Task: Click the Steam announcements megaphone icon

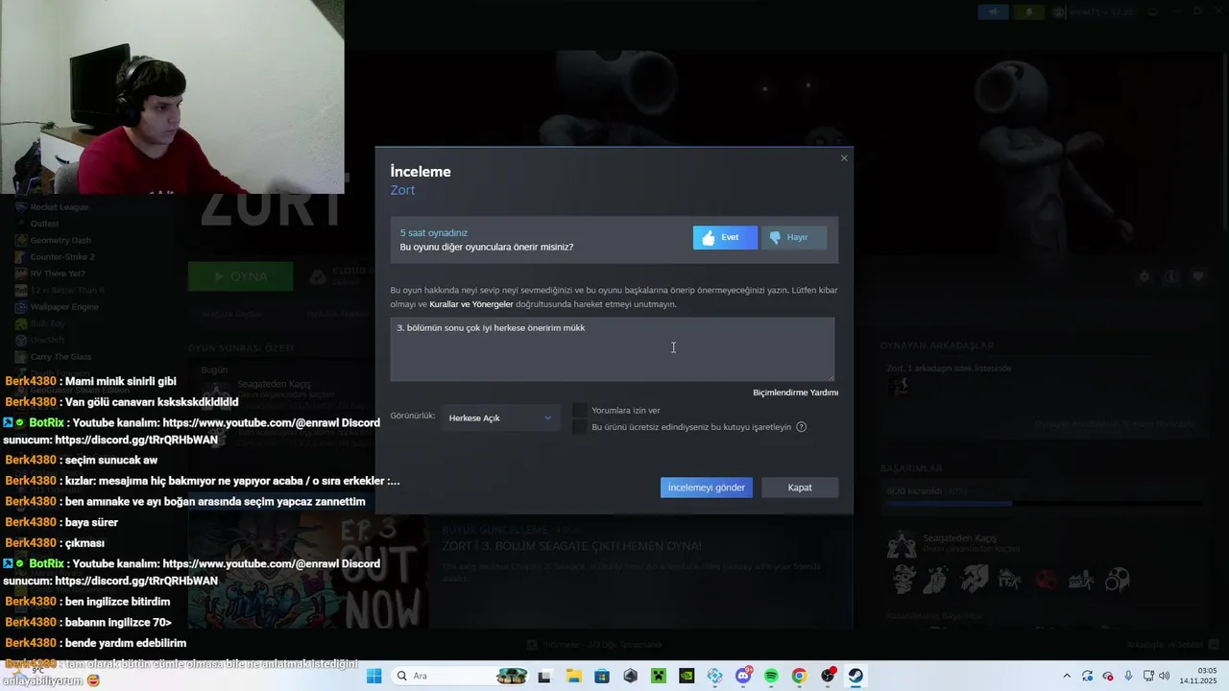Action: [x=993, y=12]
